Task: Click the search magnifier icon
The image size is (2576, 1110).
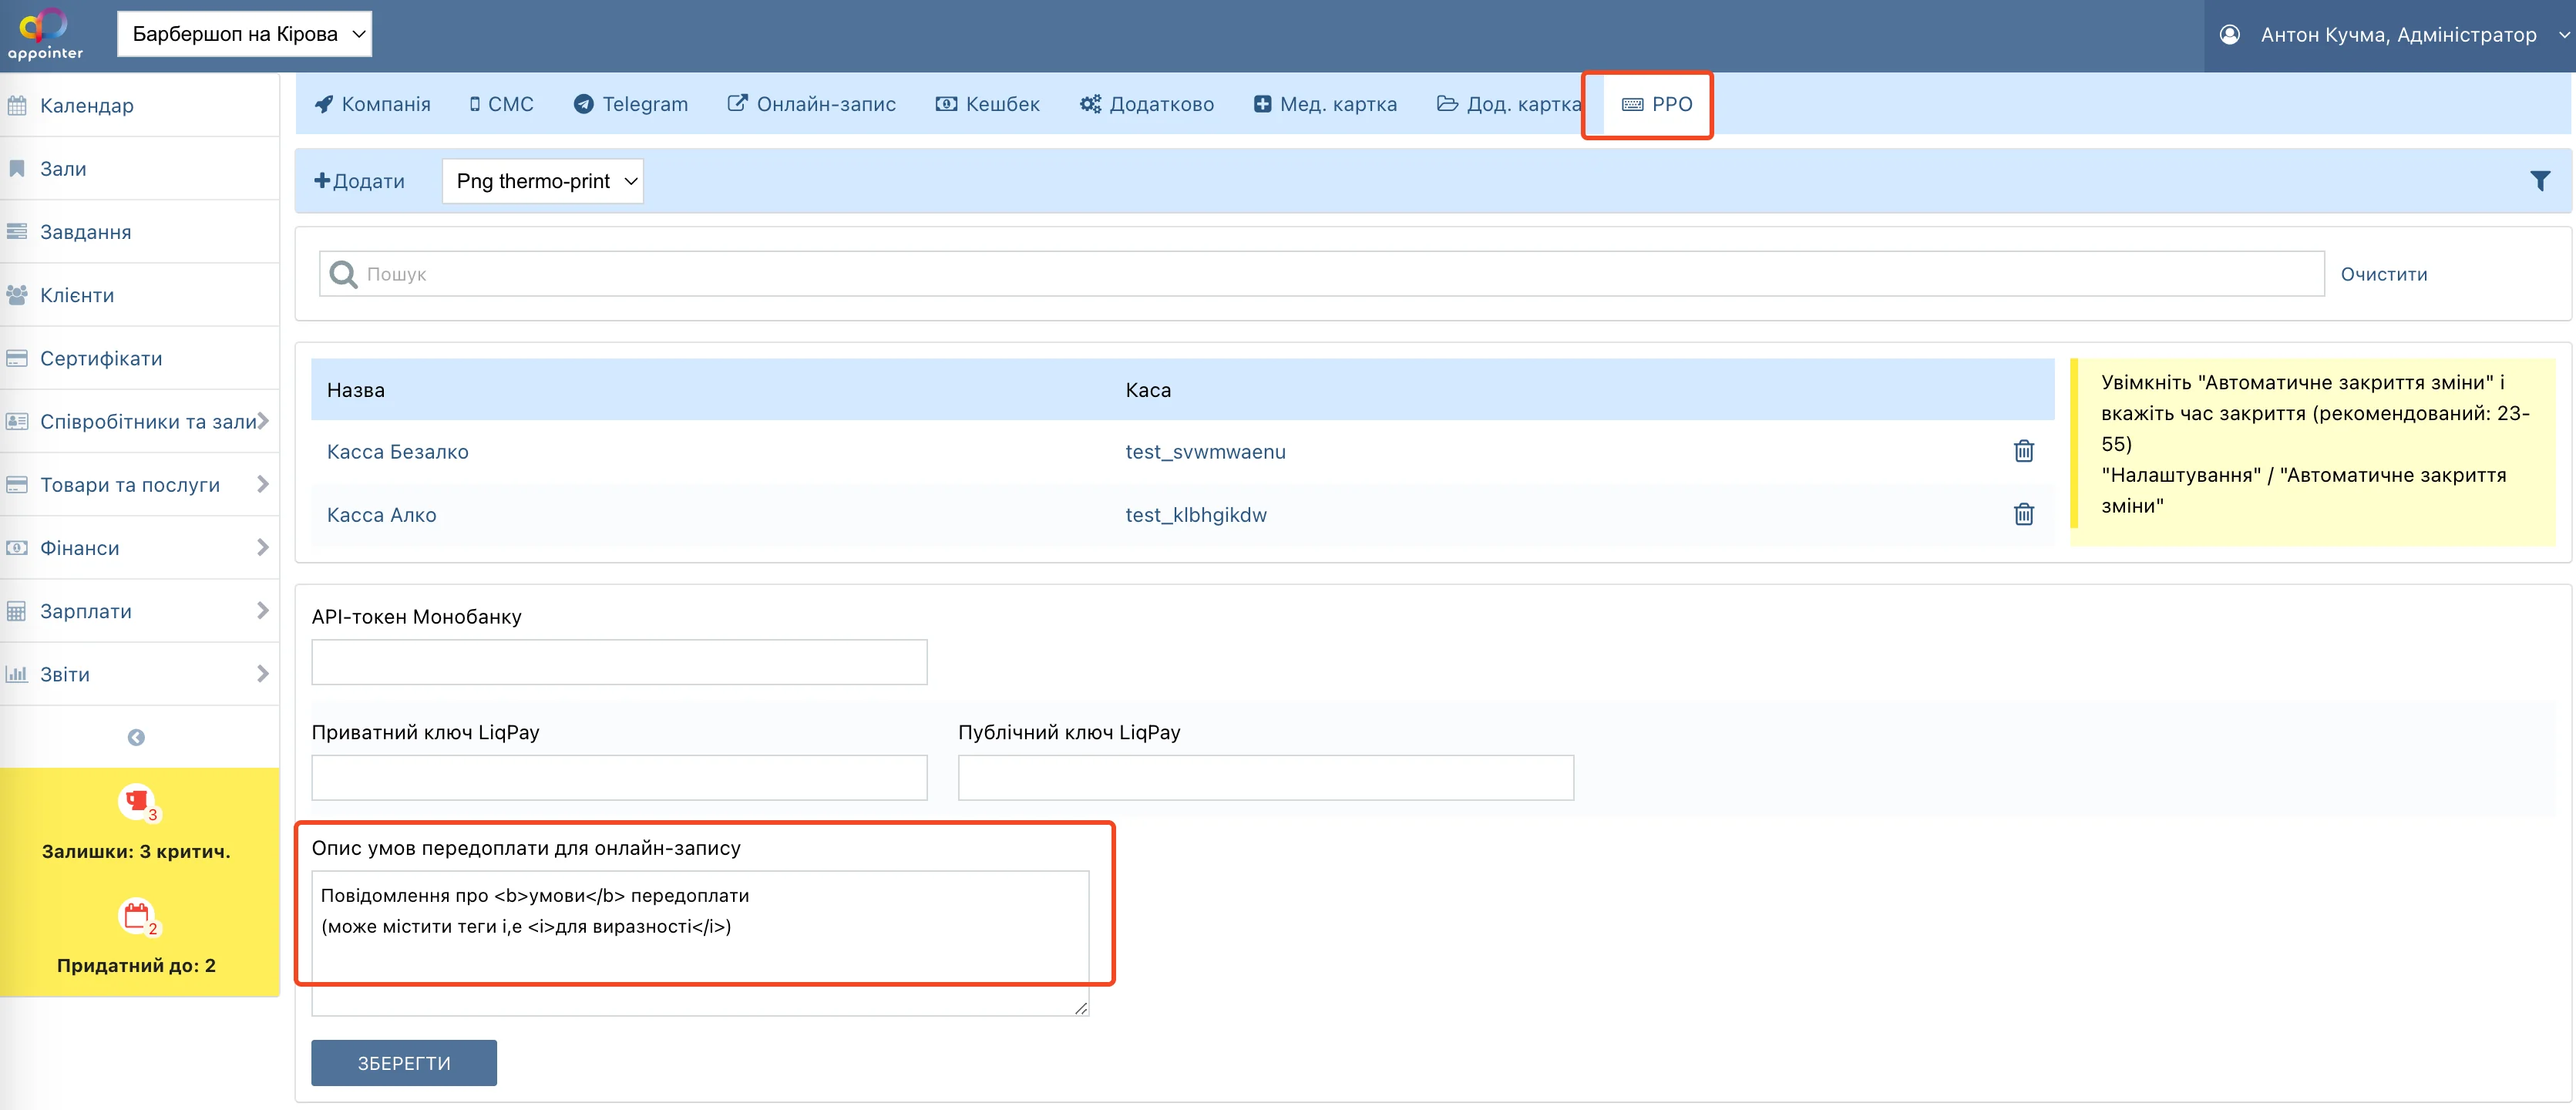Action: [343, 274]
